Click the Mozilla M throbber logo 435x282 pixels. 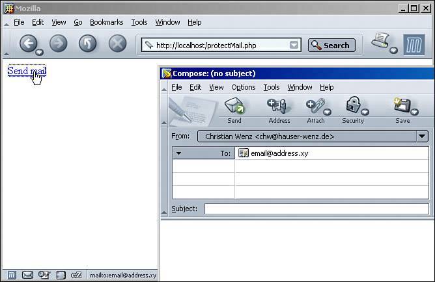pos(414,45)
